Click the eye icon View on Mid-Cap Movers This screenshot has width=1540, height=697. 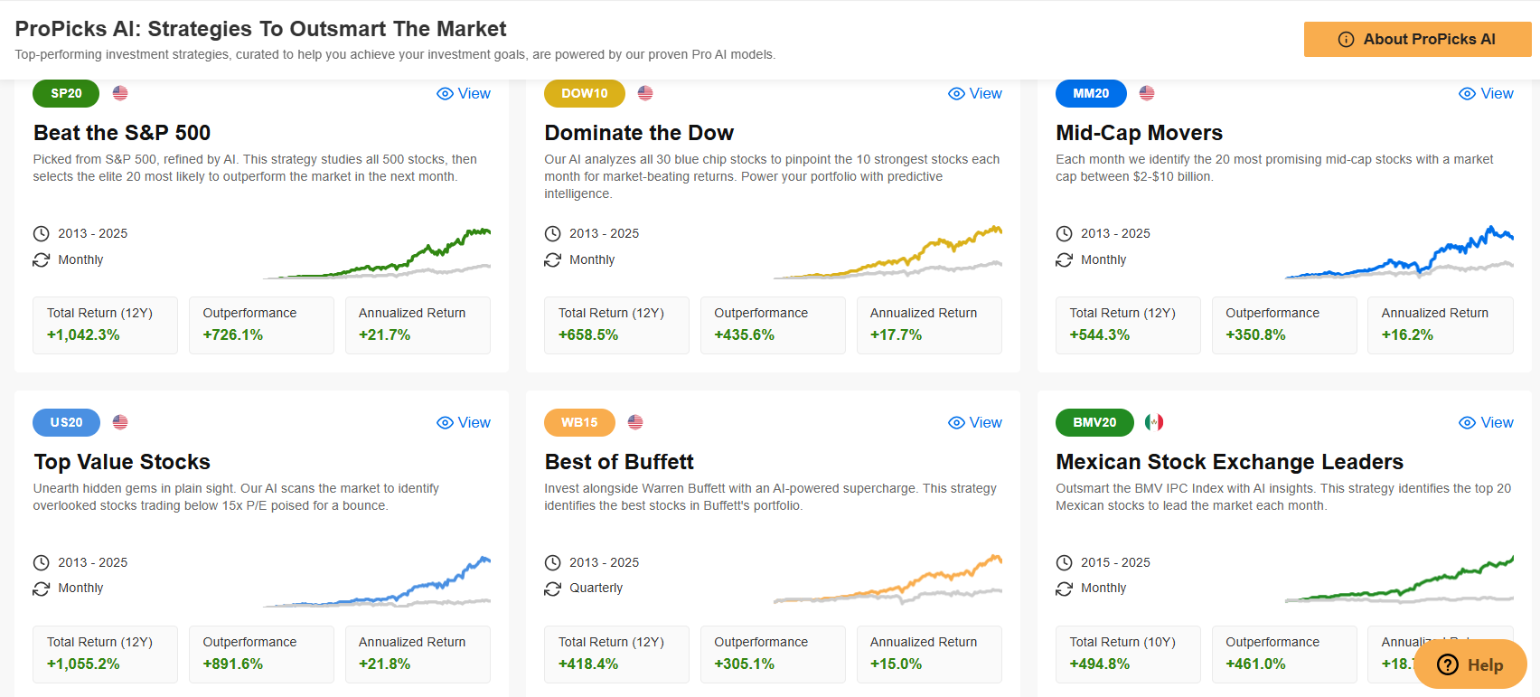(x=1467, y=93)
